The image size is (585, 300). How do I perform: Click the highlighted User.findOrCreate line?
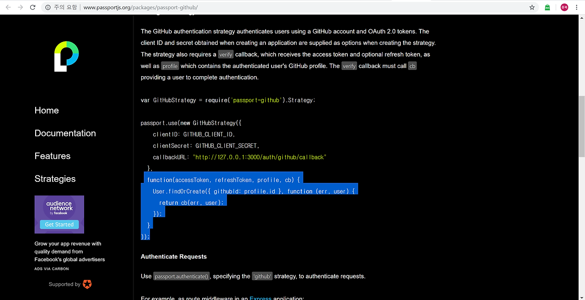click(254, 191)
